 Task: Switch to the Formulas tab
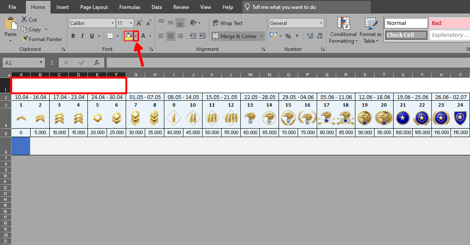129,7
